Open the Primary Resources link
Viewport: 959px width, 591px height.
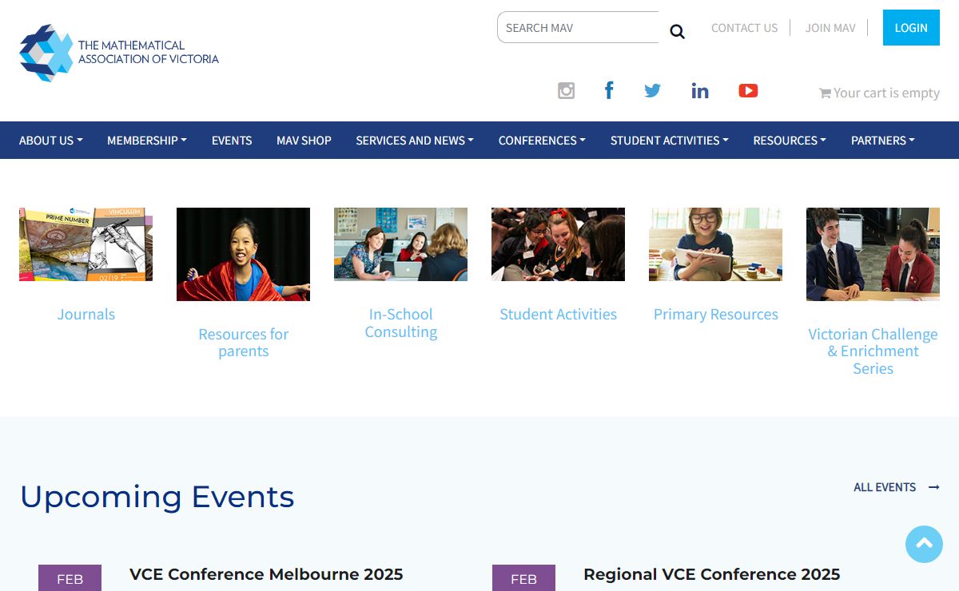point(716,314)
